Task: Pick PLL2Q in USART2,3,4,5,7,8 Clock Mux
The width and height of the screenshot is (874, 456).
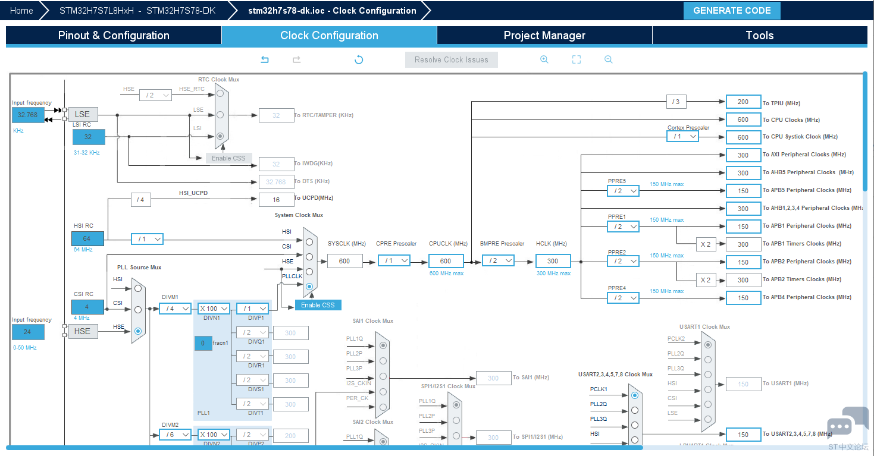Action: (635, 410)
